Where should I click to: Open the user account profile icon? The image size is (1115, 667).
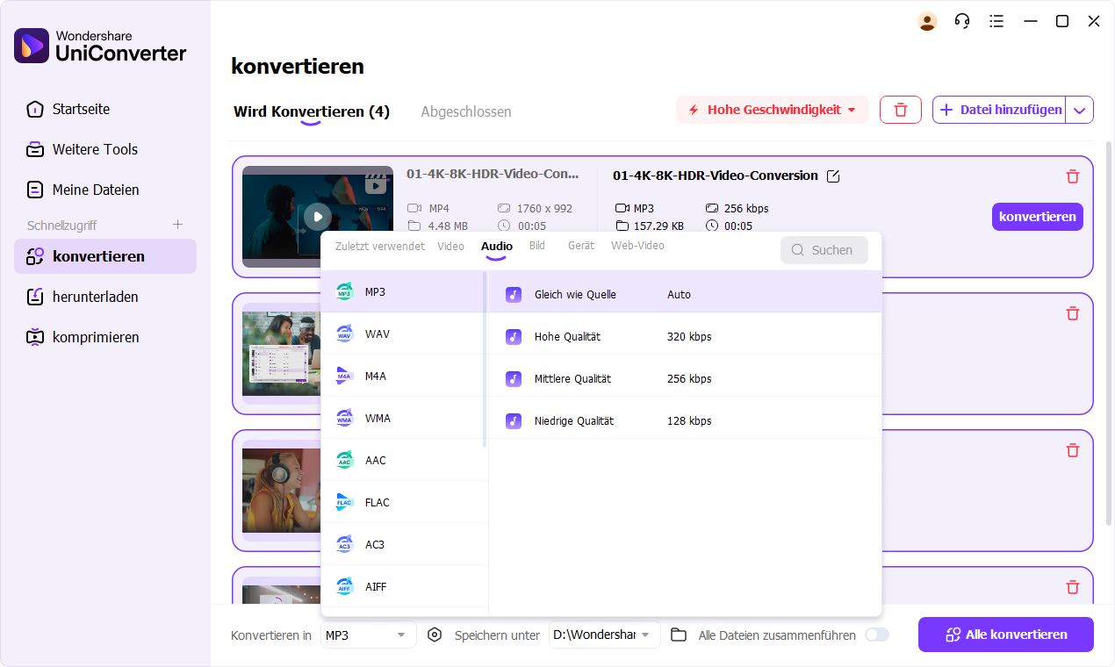pyautogui.click(x=927, y=21)
